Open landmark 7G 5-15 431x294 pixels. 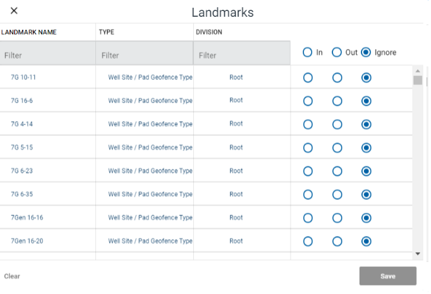pyautogui.click(x=22, y=148)
